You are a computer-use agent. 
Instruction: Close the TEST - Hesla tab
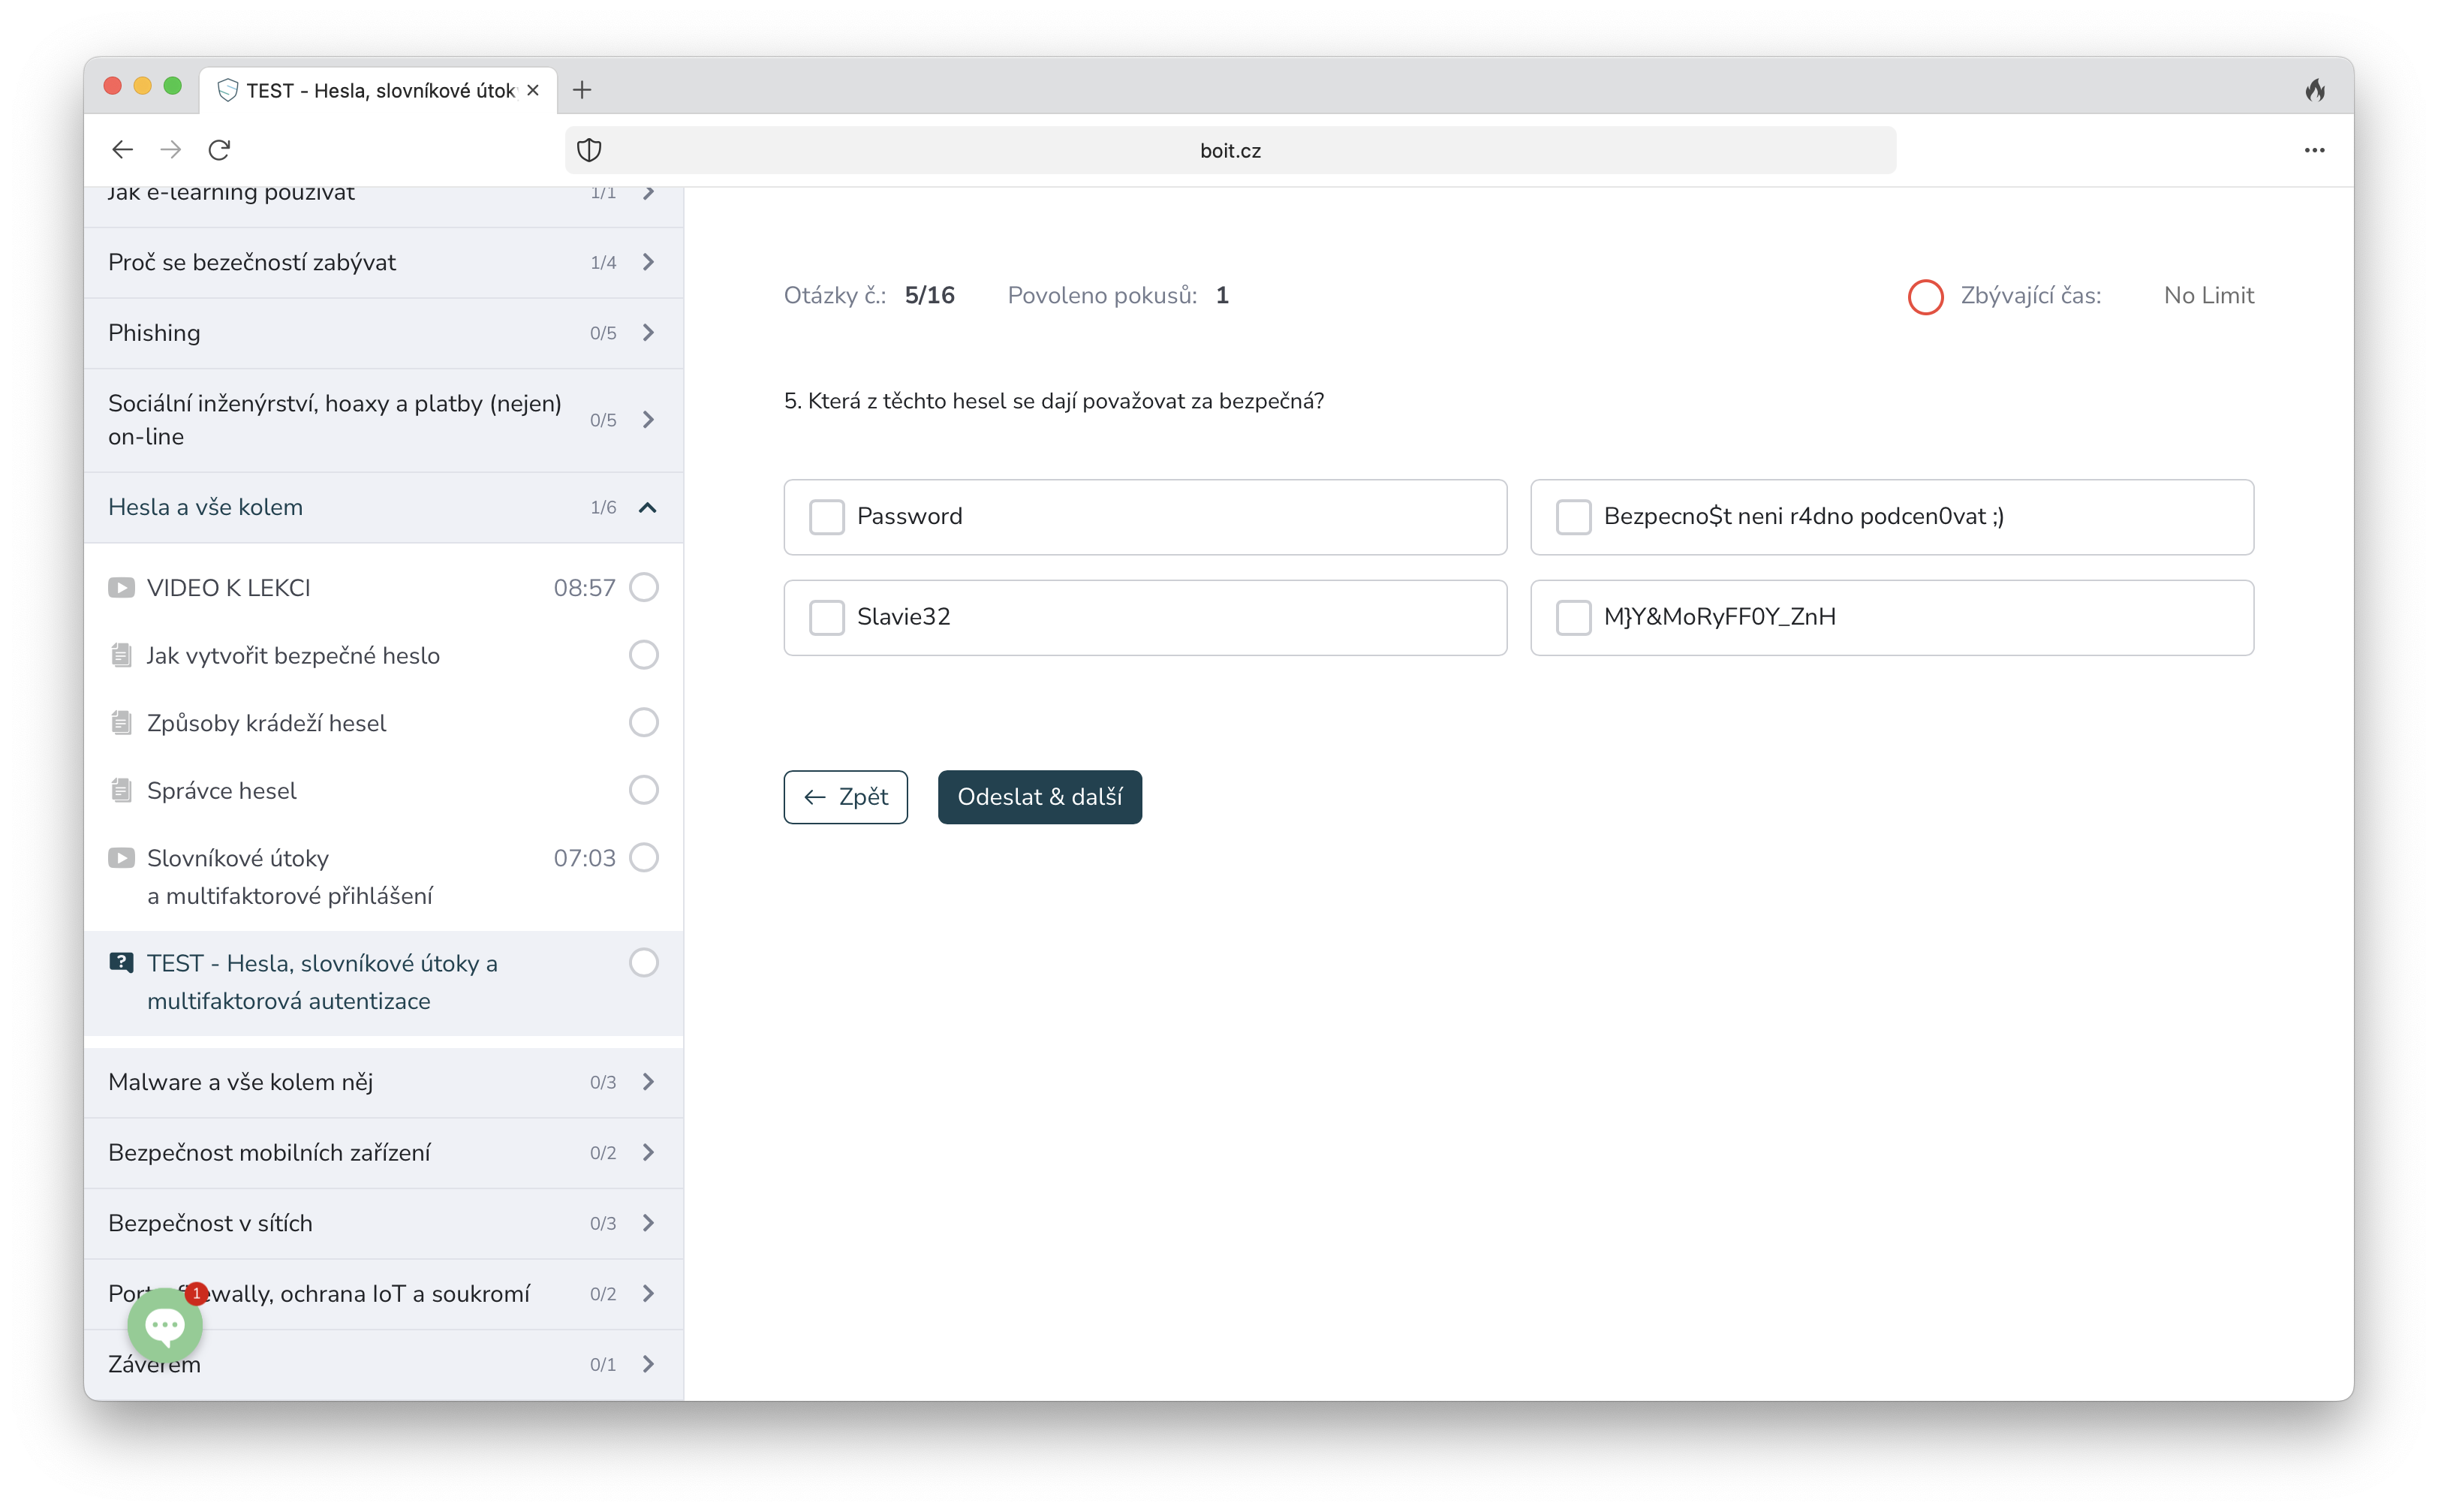(x=533, y=90)
